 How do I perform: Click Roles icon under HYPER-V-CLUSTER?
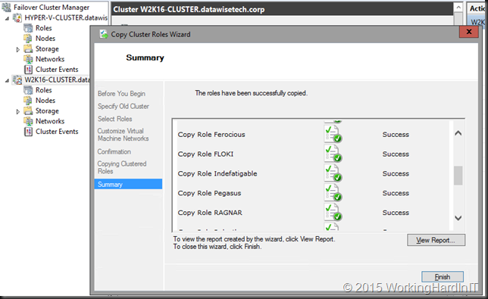28,28
